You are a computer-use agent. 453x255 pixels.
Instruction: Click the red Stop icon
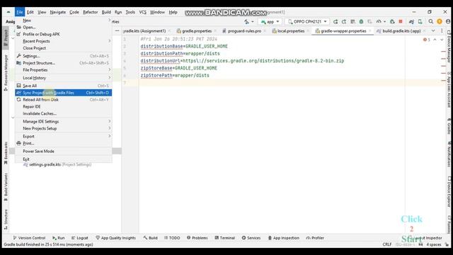pyautogui.click(x=401, y=22)
